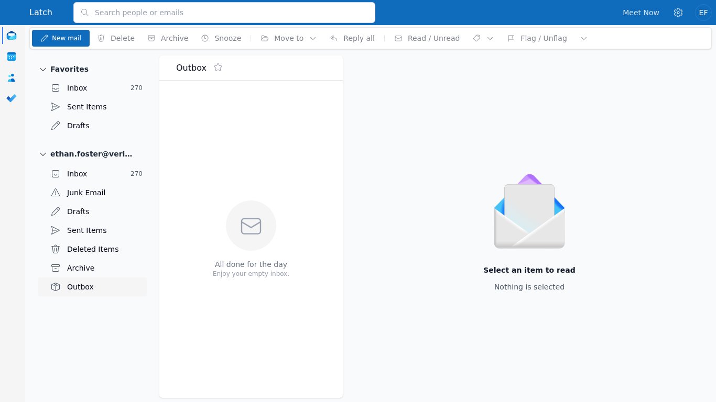
Task: Toggle Flag / Unflag on message
Action: [537, 38]
